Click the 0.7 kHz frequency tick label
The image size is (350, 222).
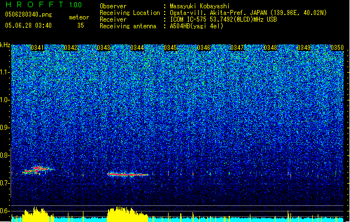5,183
